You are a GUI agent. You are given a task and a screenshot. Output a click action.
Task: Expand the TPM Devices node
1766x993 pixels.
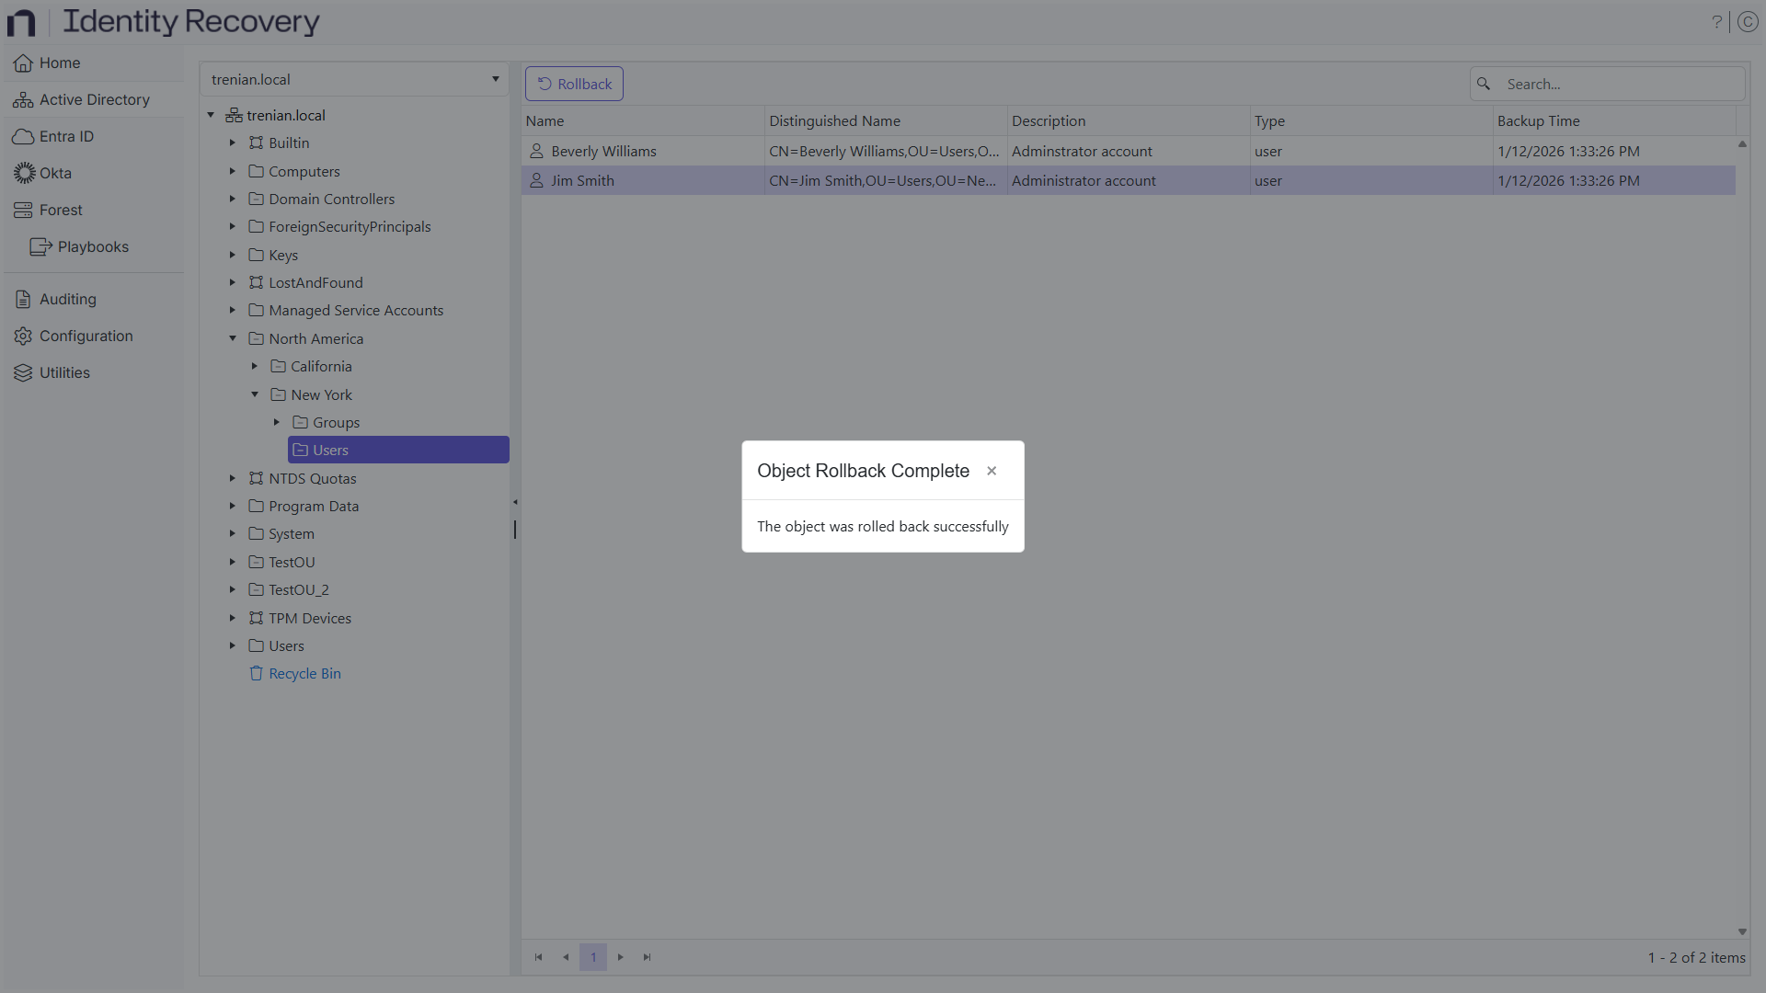tap(233, 618)
